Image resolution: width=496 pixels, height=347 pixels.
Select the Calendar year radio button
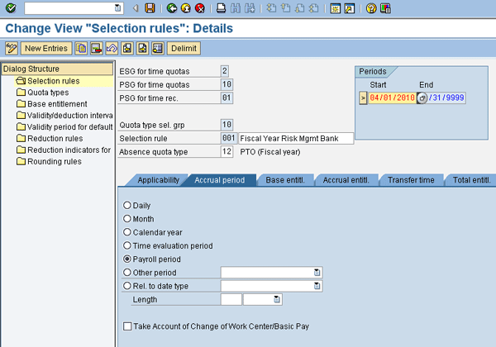coord(127,232)
